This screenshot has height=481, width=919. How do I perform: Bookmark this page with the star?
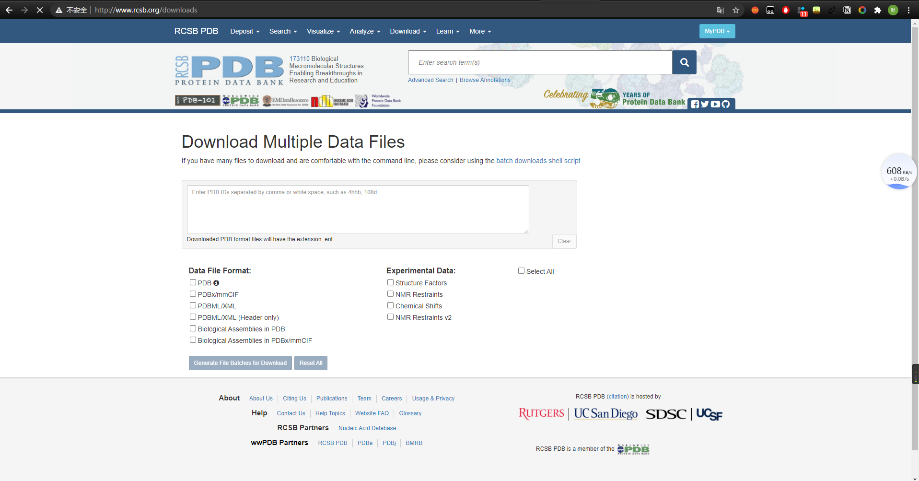[736, 10]
